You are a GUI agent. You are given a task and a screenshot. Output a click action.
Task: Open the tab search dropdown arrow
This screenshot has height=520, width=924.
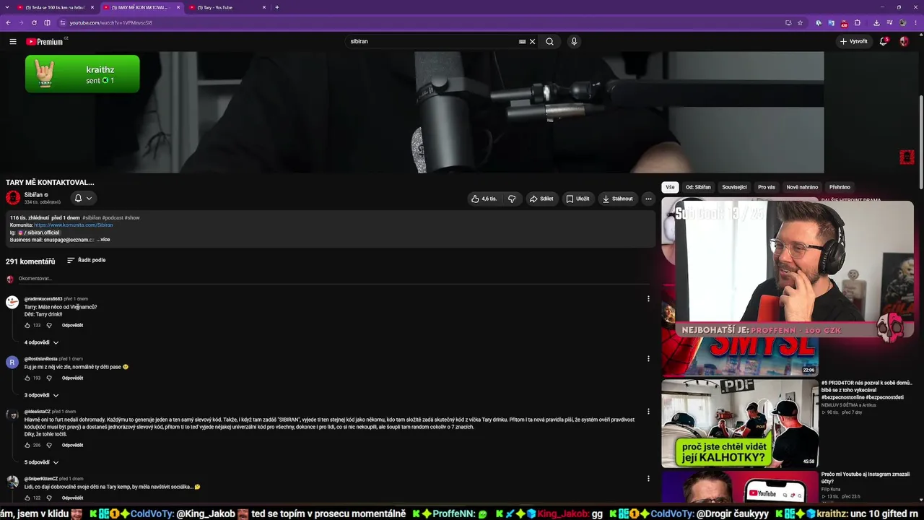pyautogui.click(x=6, y=7)
